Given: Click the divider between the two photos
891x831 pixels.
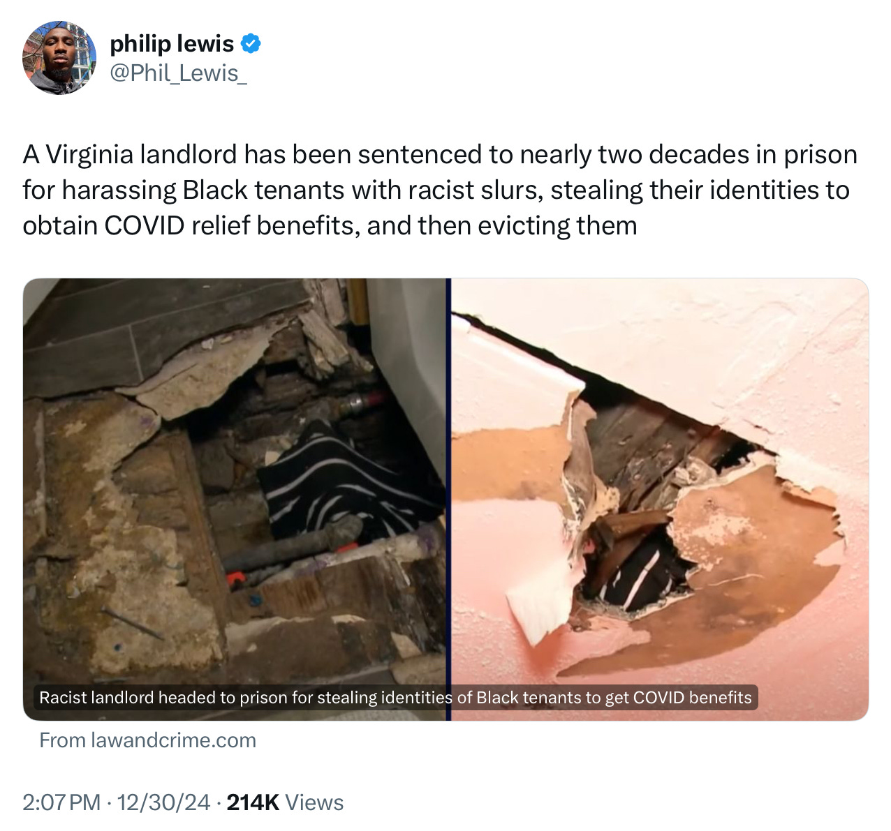Looking at the screenshot, I should [449, 499].
